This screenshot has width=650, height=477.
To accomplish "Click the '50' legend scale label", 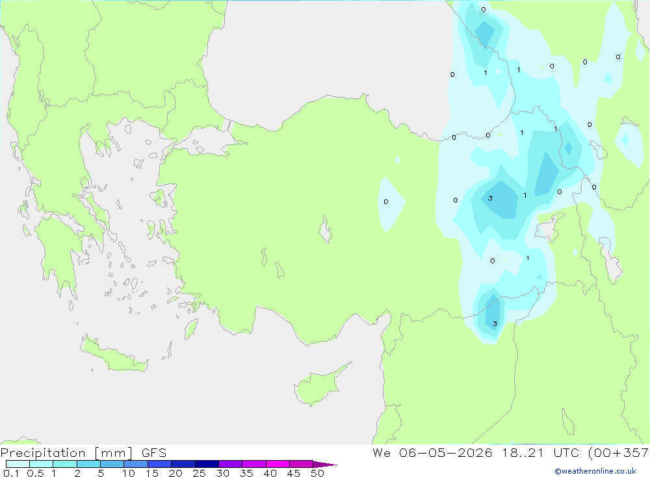I will pos(317,473).
